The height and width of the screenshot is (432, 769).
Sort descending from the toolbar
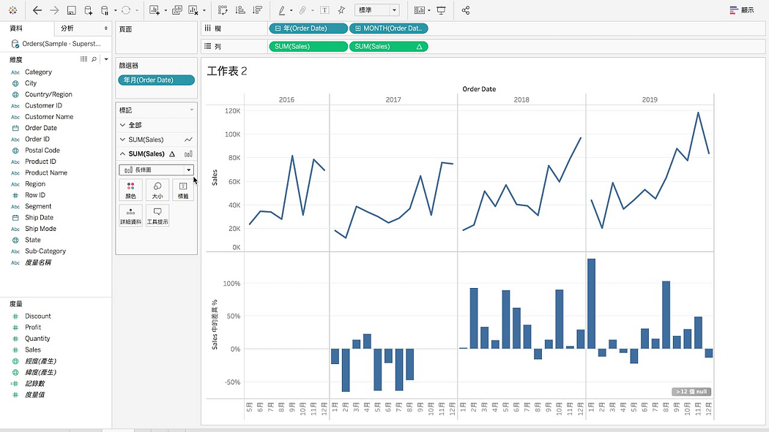257,10
